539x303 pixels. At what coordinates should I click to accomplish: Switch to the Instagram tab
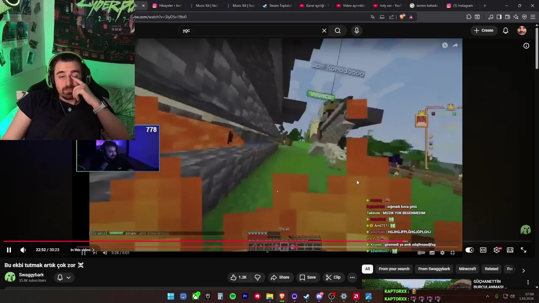460,5
